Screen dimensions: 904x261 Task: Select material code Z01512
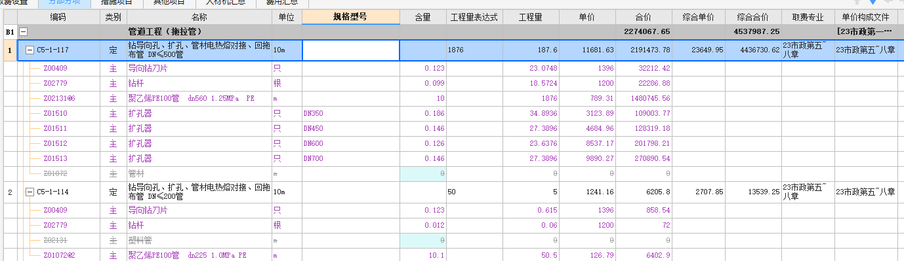[x=55, y=143]
